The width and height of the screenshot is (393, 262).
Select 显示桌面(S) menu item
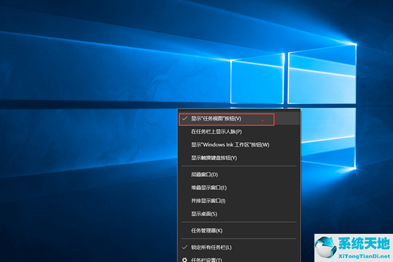pyautogui.click(x=204, y=214)
